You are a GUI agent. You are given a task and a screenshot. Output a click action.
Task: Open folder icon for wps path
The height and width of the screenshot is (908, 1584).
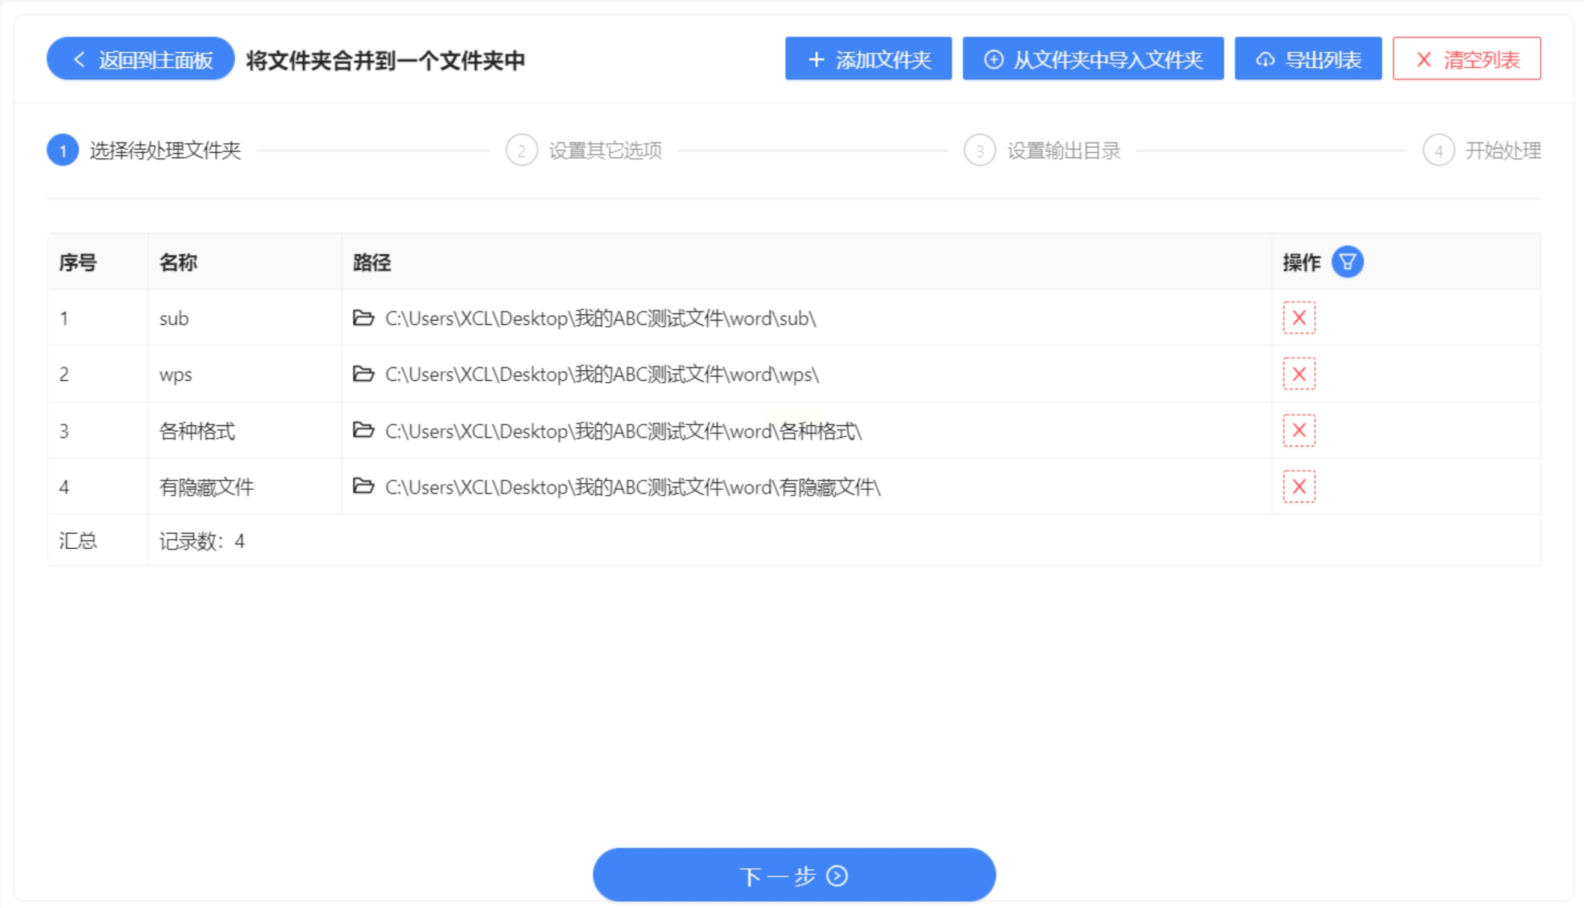pyautogui.click(x=363, y=374)
